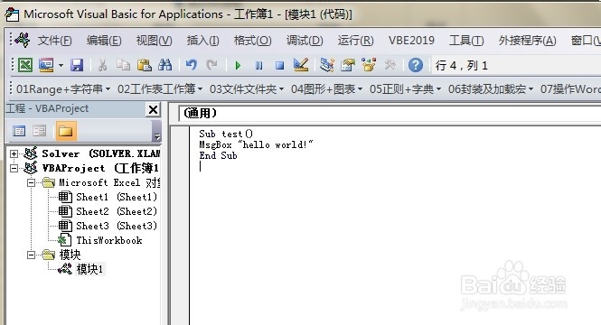Open the 运行(R) menu

(355, 41)
